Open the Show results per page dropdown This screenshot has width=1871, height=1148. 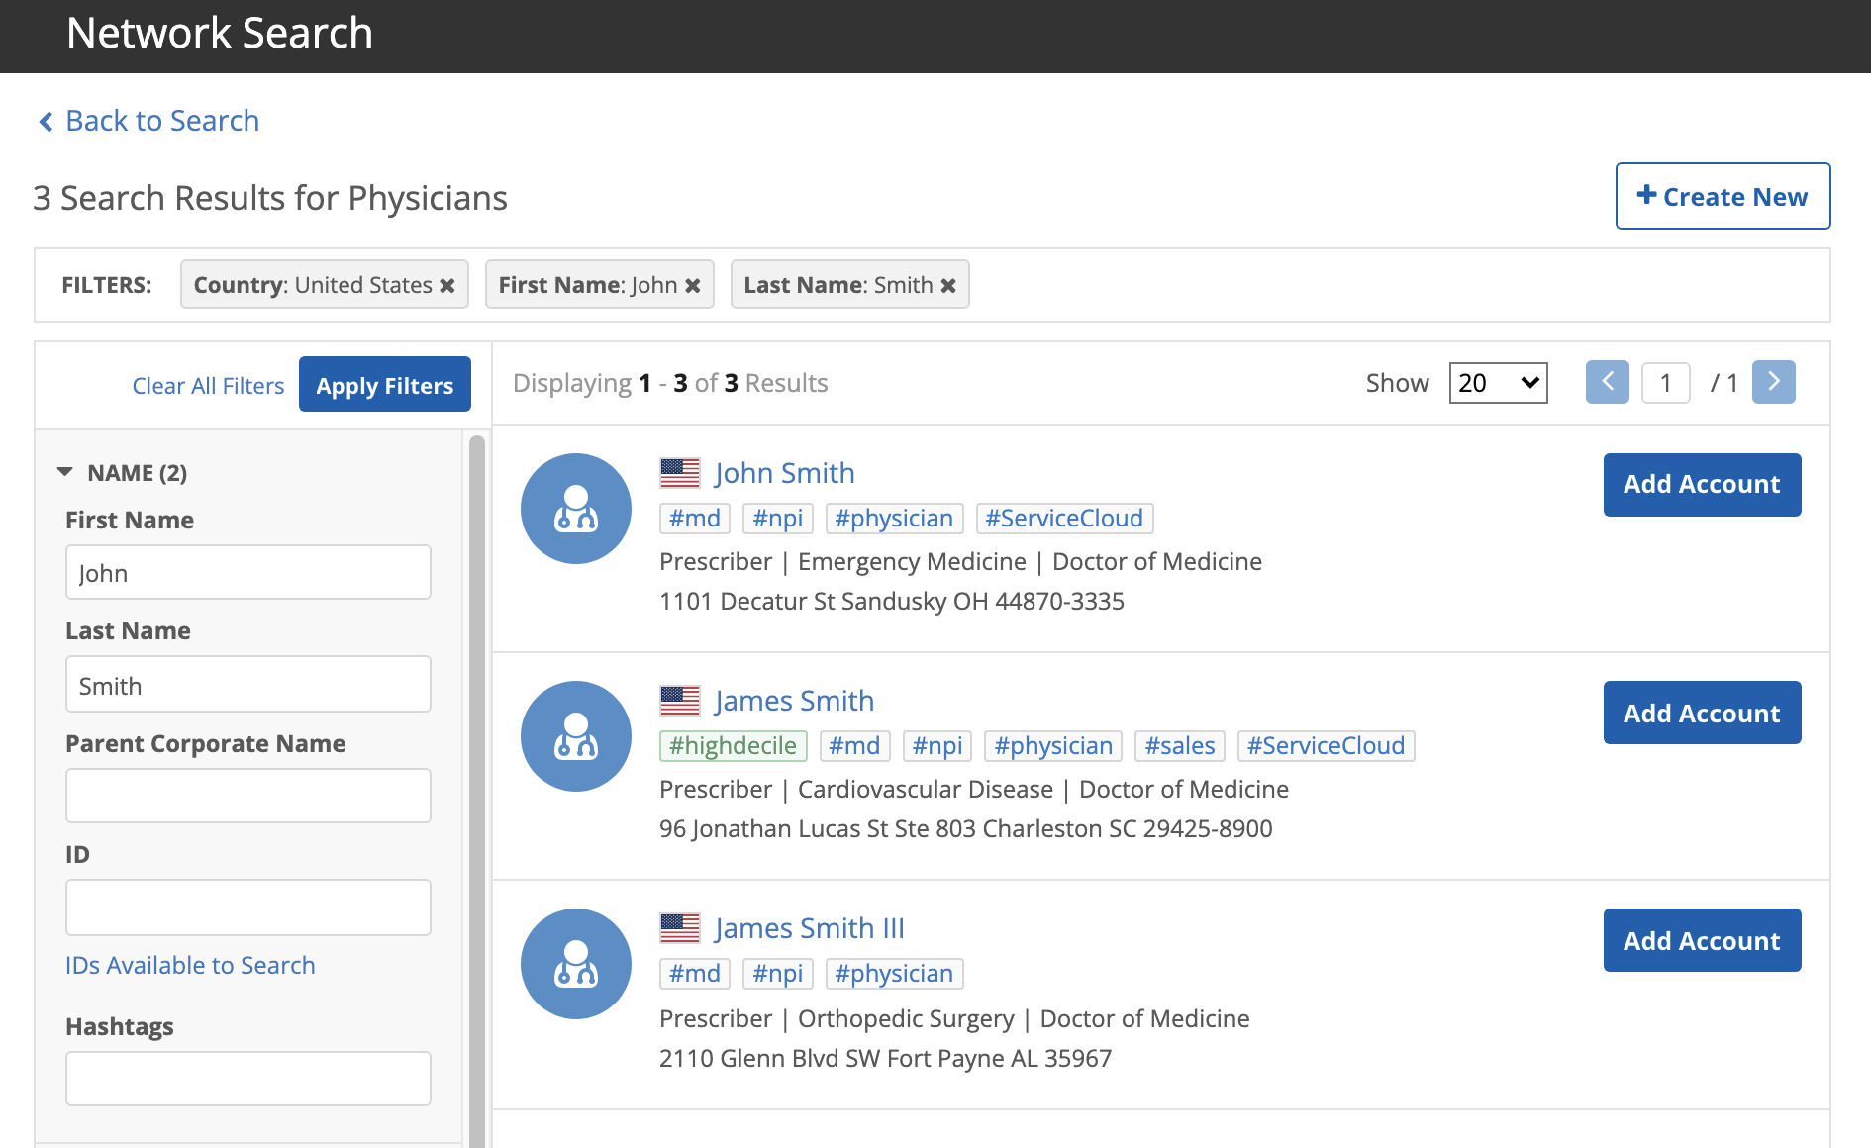point(1498,383)
